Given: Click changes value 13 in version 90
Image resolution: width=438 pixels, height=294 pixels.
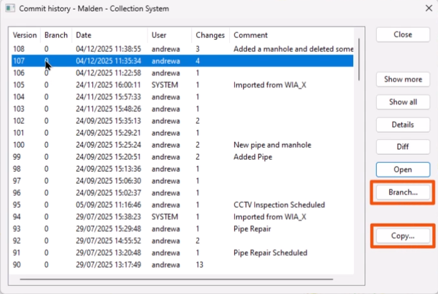Looking at the screenshot, I should click(199, 265).
